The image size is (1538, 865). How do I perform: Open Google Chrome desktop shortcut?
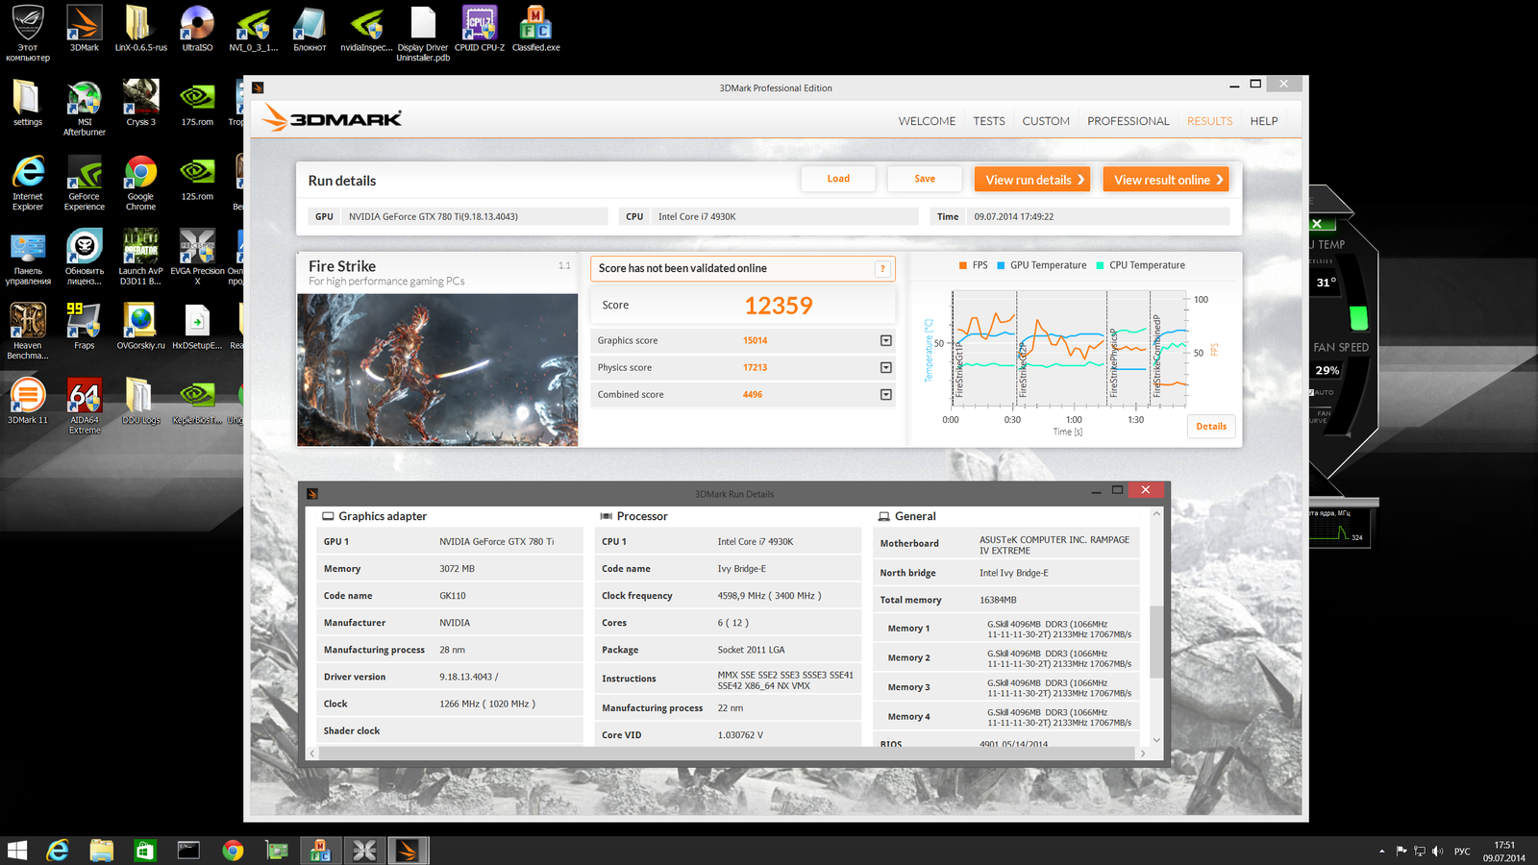tap(140, 183)
